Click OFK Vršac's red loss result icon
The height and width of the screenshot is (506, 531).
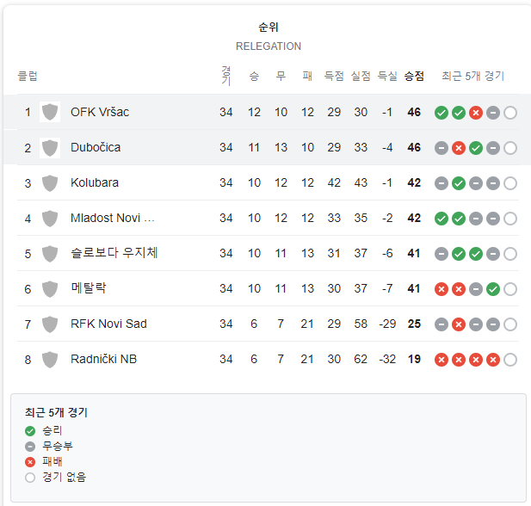[x=476, y=113]
